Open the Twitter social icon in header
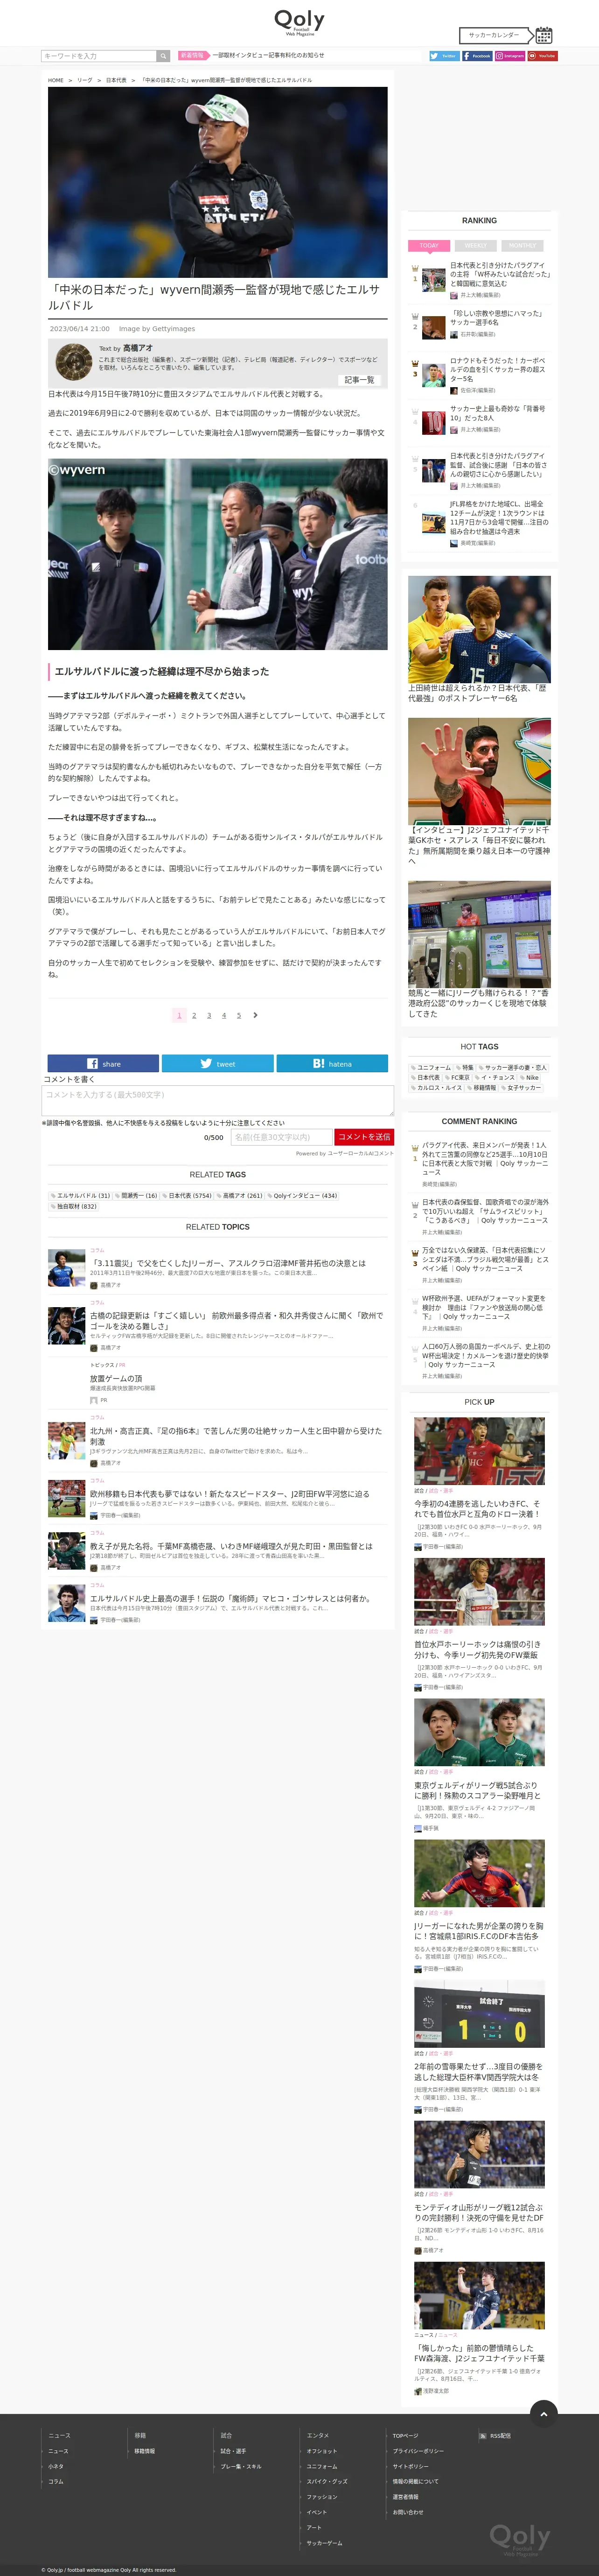 click(x=443, y=56)
